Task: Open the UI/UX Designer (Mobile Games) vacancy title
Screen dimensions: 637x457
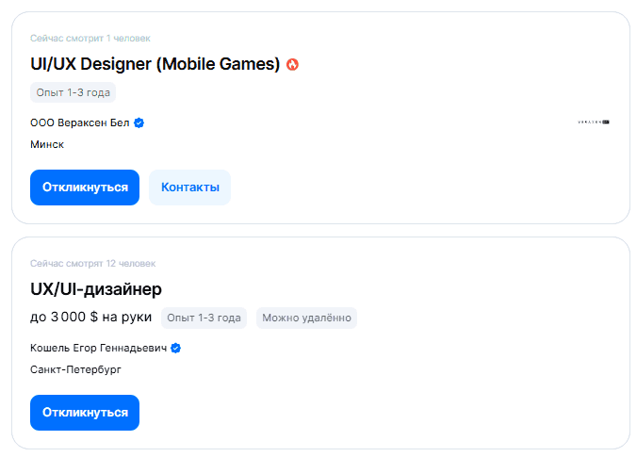Action: pyautogui.click(x=155, y=64)
